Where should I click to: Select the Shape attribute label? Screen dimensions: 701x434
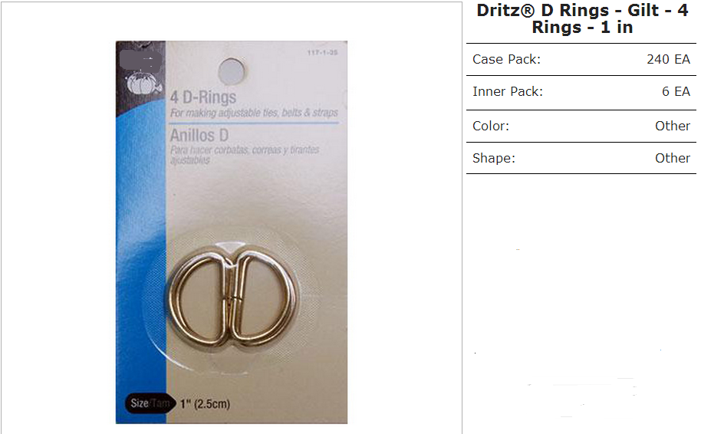point(494,158)
